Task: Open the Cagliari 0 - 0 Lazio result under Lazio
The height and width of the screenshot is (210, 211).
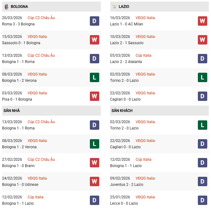Action: click(125, 99)
